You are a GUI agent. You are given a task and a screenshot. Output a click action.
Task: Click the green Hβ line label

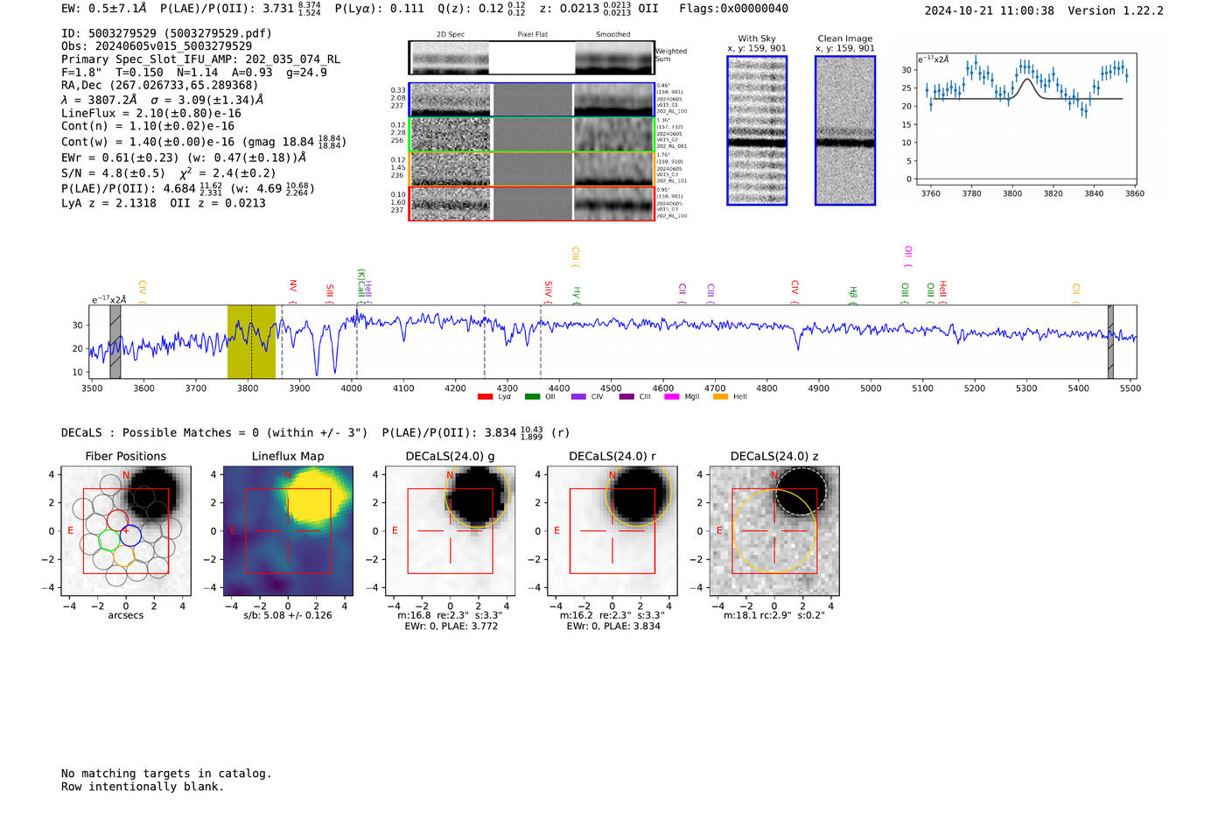pyautogui.click(x=853, y=295)
